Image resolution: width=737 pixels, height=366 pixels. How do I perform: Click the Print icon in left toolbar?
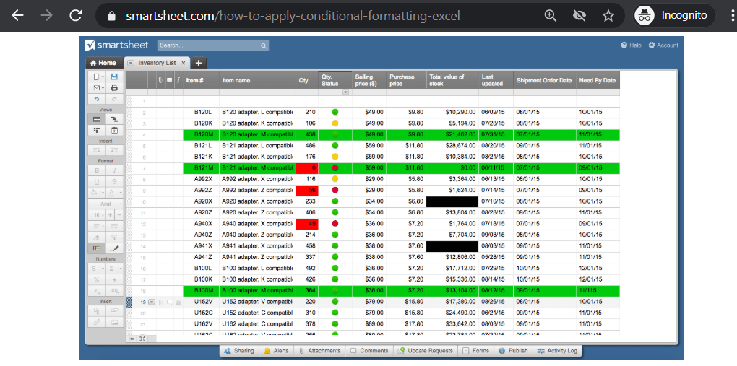[114, 88]
